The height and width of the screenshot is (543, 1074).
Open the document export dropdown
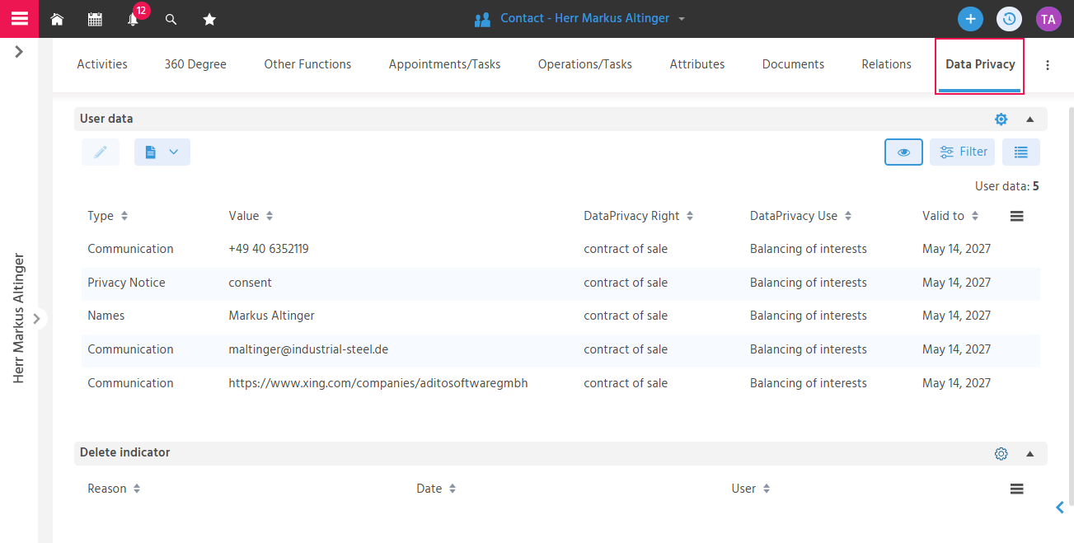162,152
